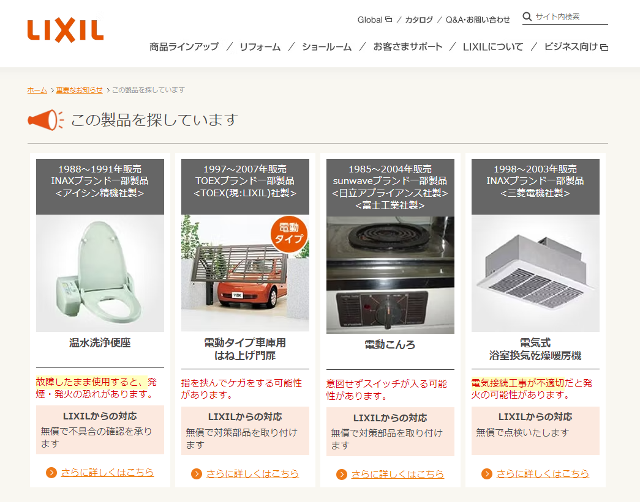Click the LIXIL logo
640x502 pixels.
66,30
